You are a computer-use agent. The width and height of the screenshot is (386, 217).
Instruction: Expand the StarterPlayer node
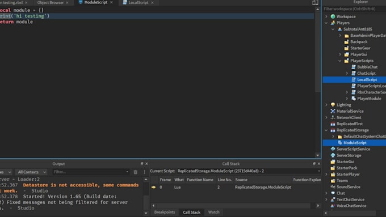click(326, 175)
